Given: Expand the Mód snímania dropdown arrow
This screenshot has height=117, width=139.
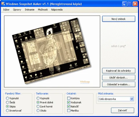Looking at the screenshot, I should click(x=132, y=99).
